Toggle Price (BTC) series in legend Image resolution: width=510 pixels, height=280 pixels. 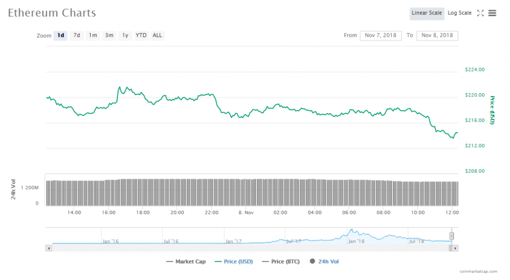click(280, 262)
